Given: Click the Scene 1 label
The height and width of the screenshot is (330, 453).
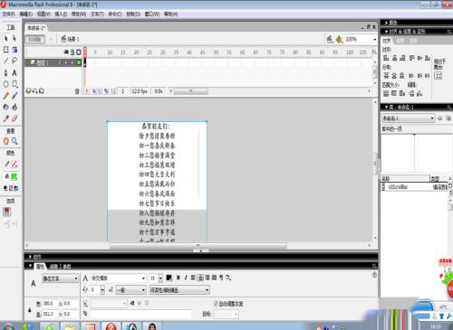Looking at the screenshot, I should click(x=73, y=39).
